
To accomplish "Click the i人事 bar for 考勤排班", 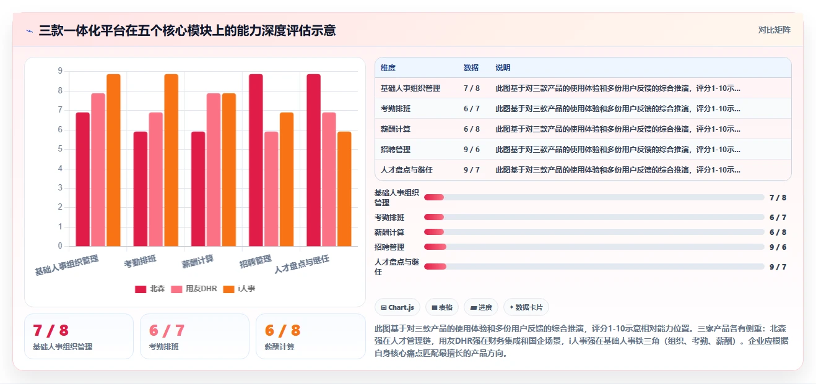I will click(x=171, y=160).
